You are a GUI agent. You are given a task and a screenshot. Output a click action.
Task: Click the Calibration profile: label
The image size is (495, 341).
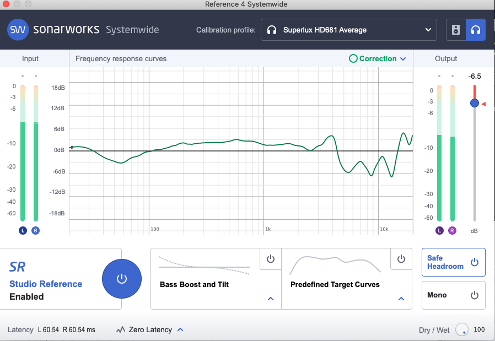point(226,30)
